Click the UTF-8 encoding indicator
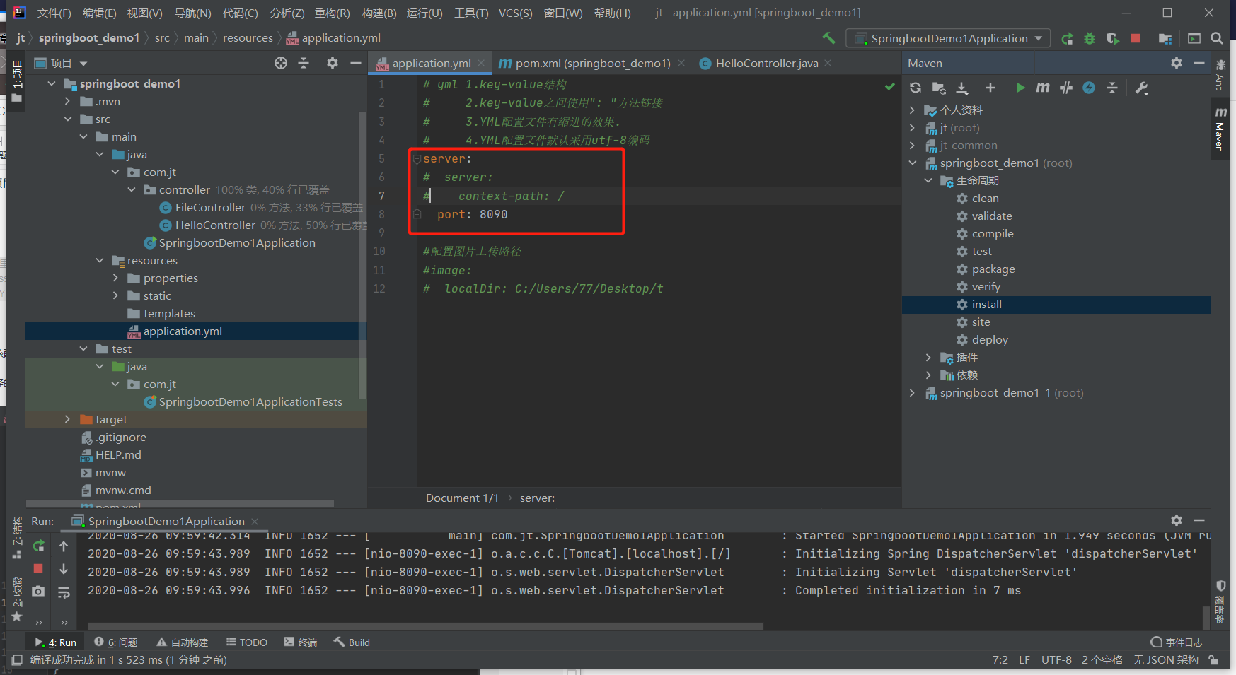 pos(1056,659)
